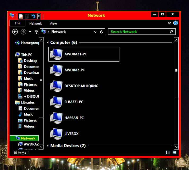This screenshot has width=189, height=170.
Task: Open the address bar history dropdown
Action: (95, 32)
